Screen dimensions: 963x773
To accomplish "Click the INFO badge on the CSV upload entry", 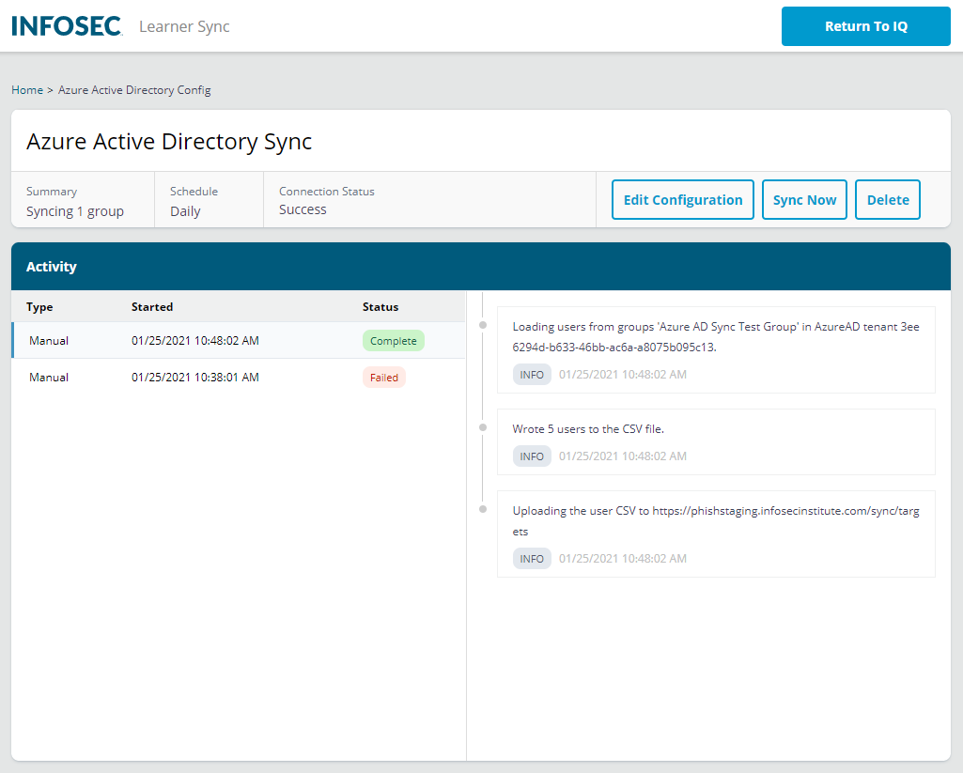I will click(x=532, y=558).
